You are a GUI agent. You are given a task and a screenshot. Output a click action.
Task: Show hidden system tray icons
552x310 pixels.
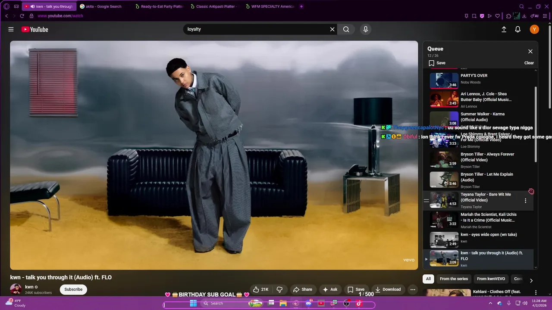point(490,303)
